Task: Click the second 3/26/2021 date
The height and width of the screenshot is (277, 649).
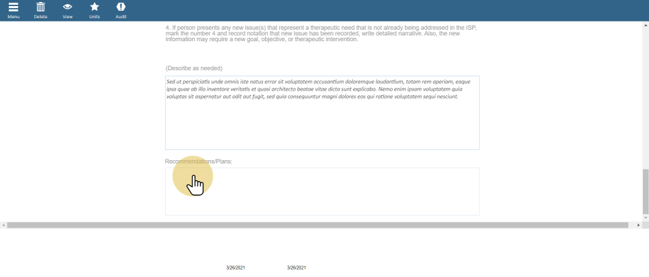Action: click(296, 268)
